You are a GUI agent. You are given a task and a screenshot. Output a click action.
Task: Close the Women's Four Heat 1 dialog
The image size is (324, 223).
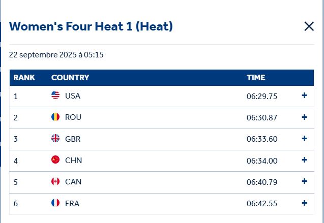point(309,26)
